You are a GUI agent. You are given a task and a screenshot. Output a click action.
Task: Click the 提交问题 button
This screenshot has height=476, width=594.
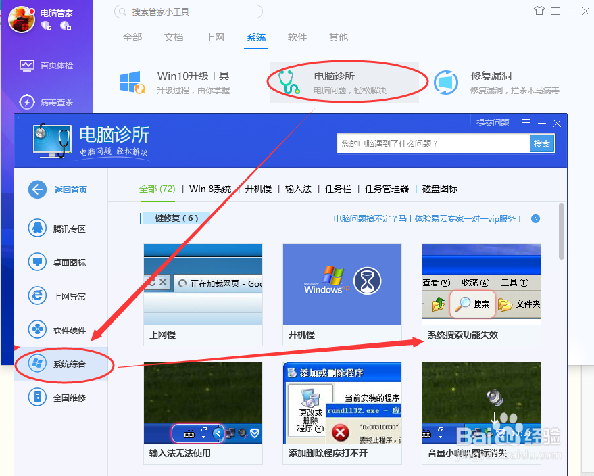493,123
